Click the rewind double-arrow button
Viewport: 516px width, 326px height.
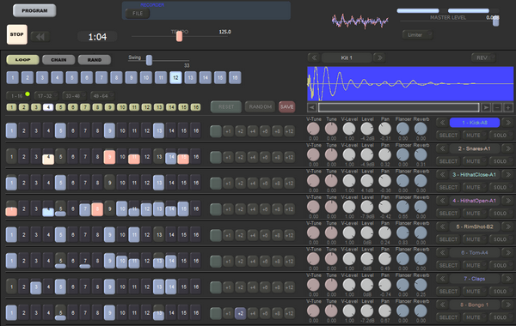[x=40, y=37]
